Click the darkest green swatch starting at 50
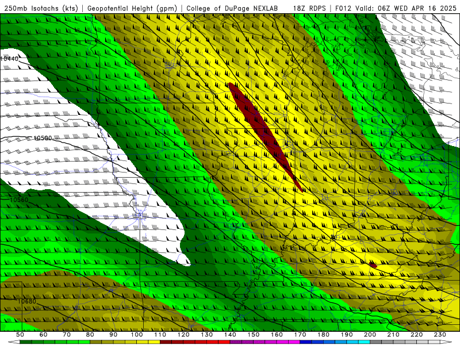 25,342
